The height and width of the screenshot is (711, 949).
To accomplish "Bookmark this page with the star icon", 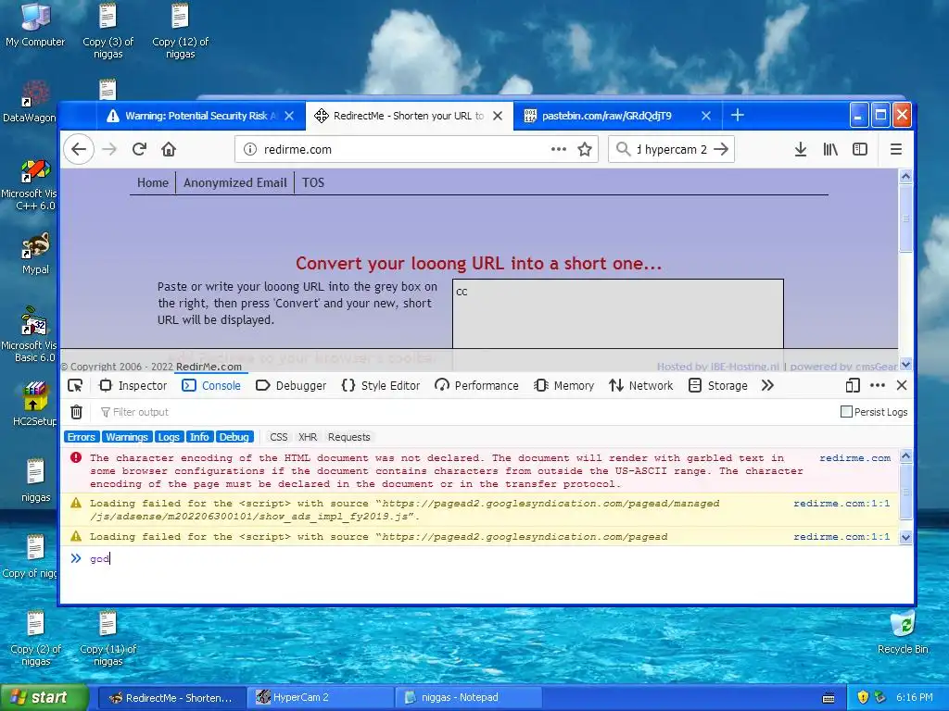I will pyautogui.click(x=584, y=149).
